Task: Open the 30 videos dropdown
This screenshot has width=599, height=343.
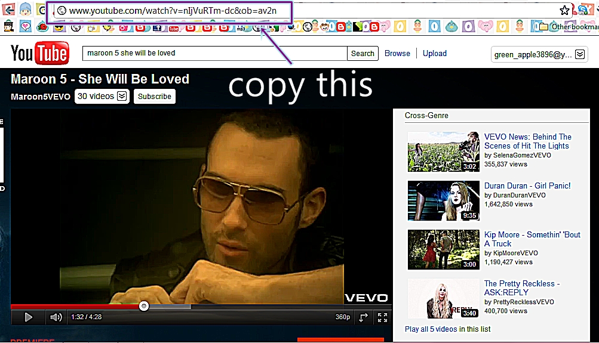Action: point(102,96)
